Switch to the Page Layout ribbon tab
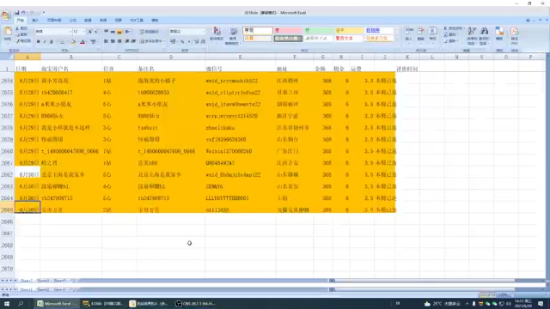The image size is (550, 309). (53, 21)
